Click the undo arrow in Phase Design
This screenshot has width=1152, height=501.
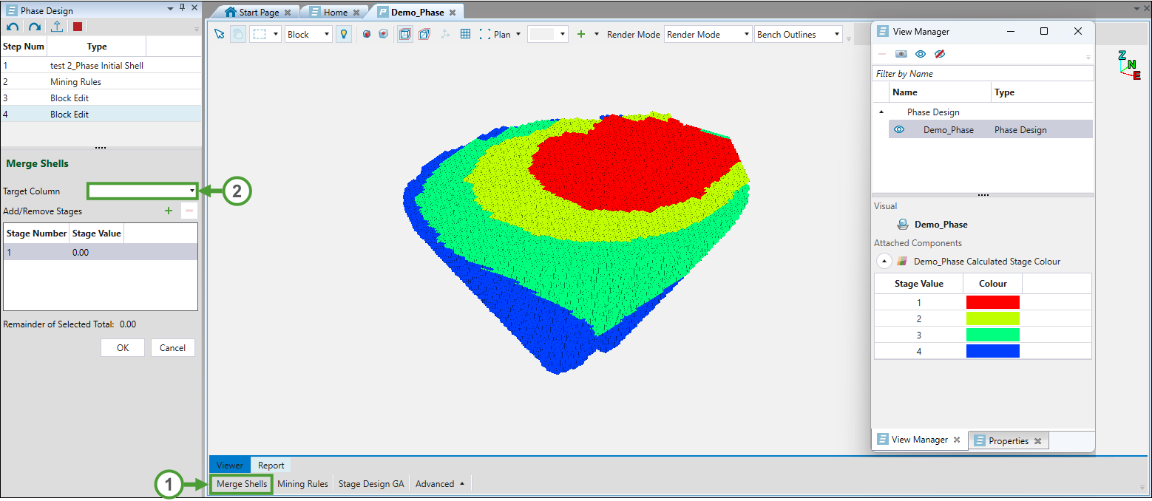13,27
